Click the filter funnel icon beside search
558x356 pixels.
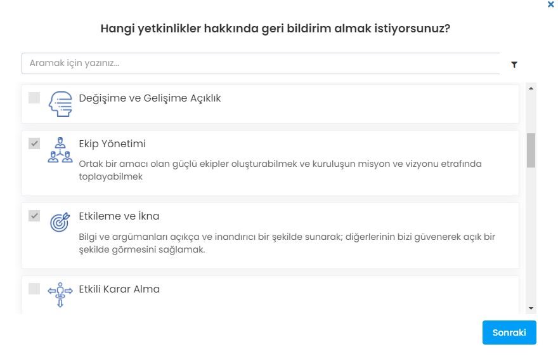[x=514, y=64]
